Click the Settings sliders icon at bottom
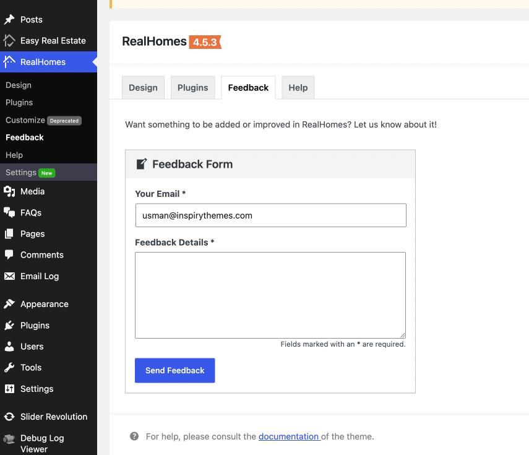Screen dimensions: 529x455 tap(9, 389)
